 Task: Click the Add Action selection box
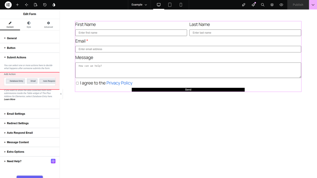pyautogui.click(x=30, y=81)
